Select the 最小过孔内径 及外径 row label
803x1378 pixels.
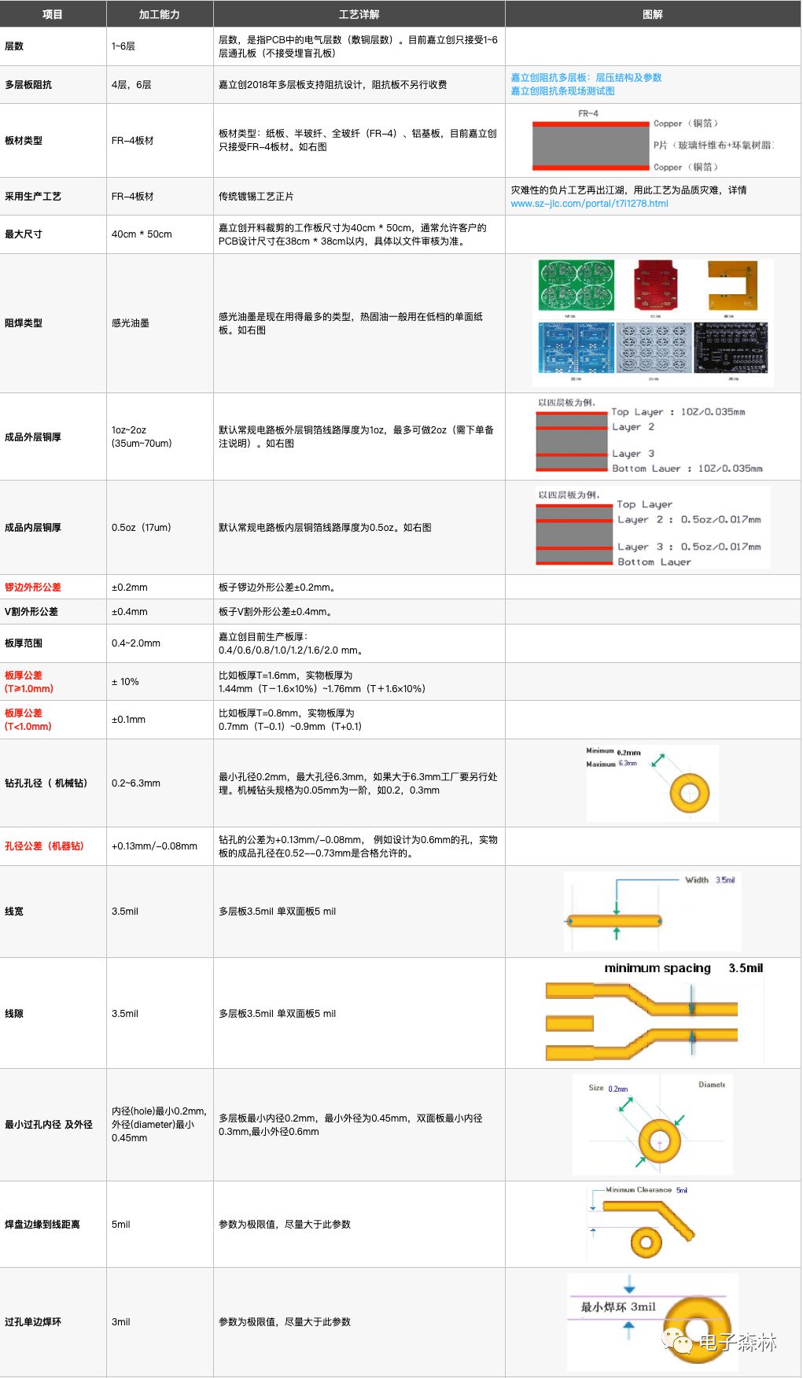tap(49, 1125)
